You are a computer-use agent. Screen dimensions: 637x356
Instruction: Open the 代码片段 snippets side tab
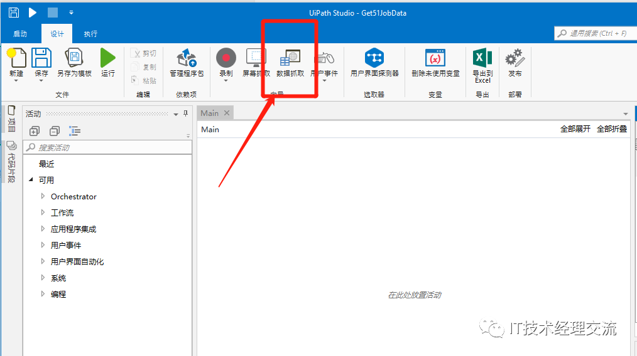[11, 162]
